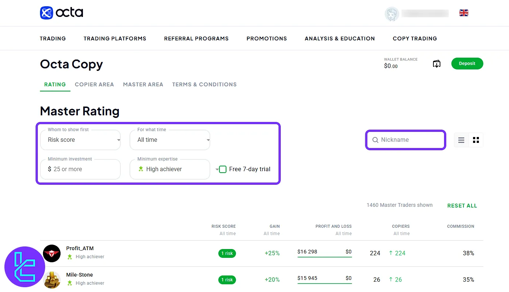The image size is (509, 292).
Task: Click the wallet transfer icon
Action: [x=436, y=64]
